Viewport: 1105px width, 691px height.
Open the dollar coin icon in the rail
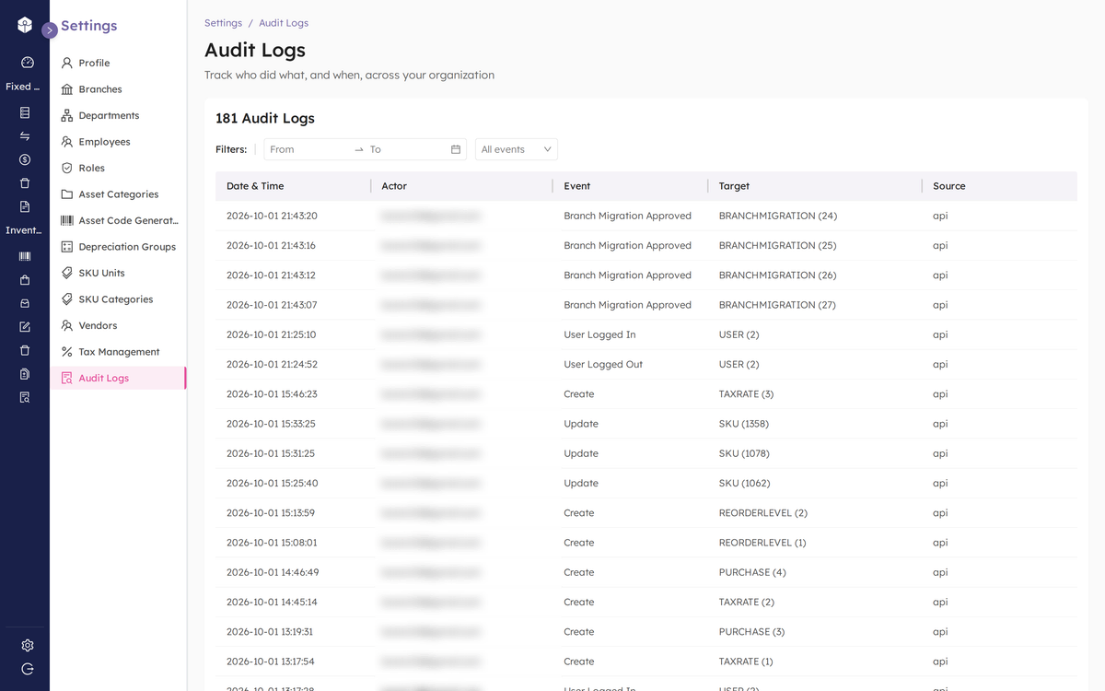(25, 159)
